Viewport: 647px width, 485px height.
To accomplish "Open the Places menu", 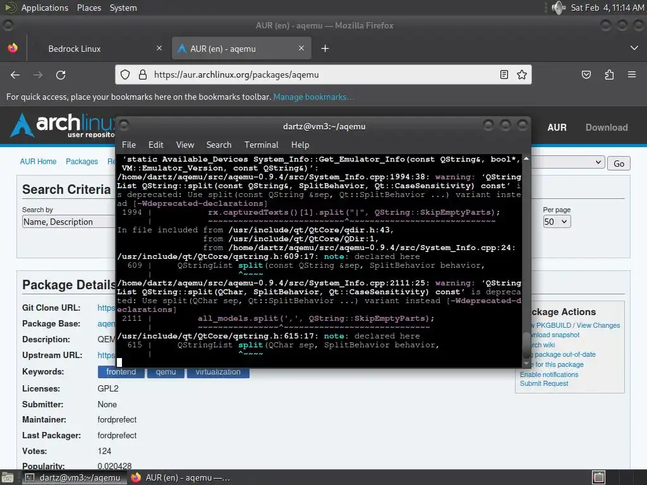I will coord(89,8).
